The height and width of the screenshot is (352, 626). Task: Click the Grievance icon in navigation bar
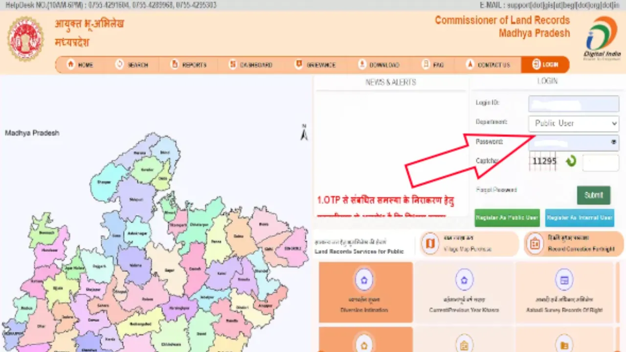tap(298, 65)
